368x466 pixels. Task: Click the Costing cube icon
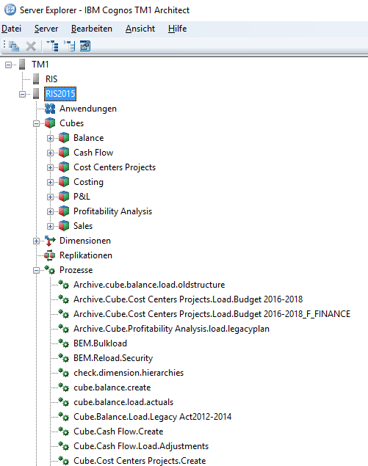tap(64, 181)
